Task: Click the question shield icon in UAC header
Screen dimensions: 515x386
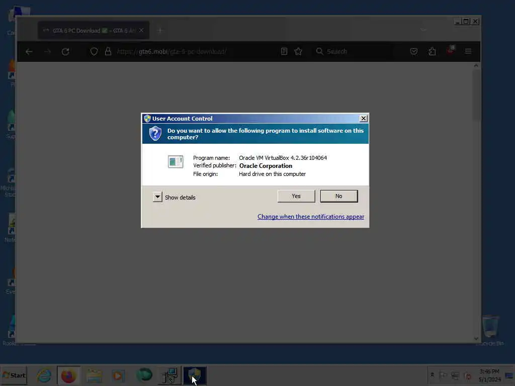Action: [x=155, y=134]
